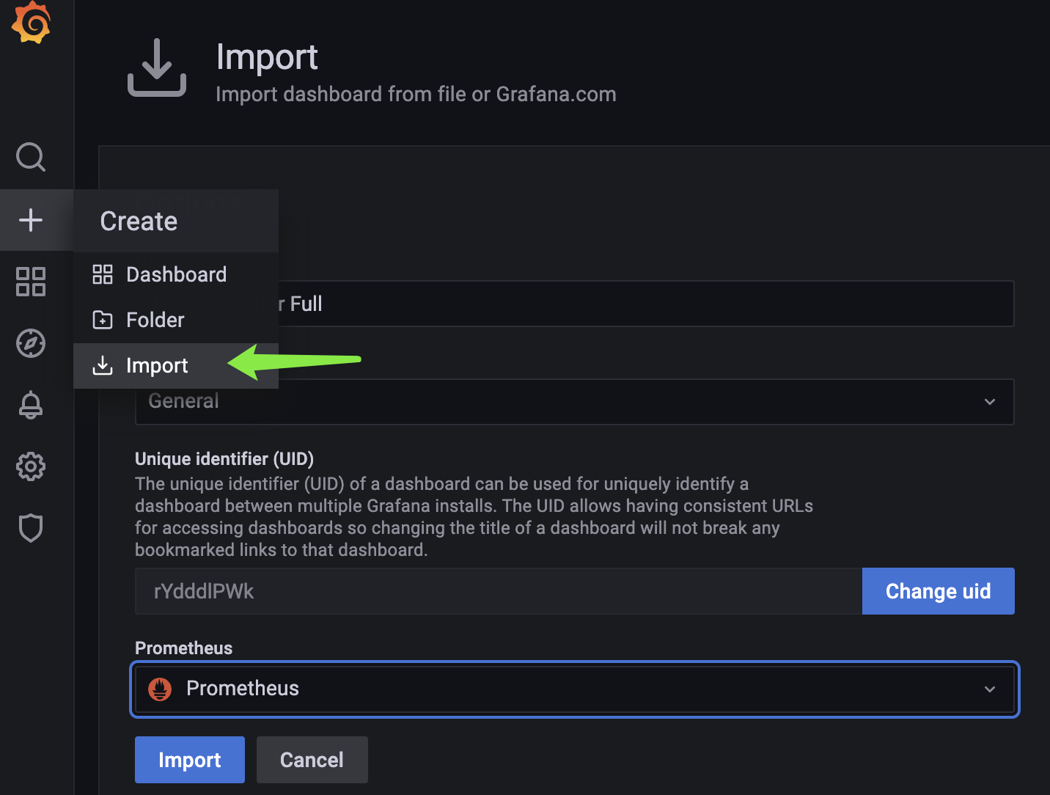
Task: Click the Unique identifier (UID) label
Action: pyautogui.click(x=224, y=459)
